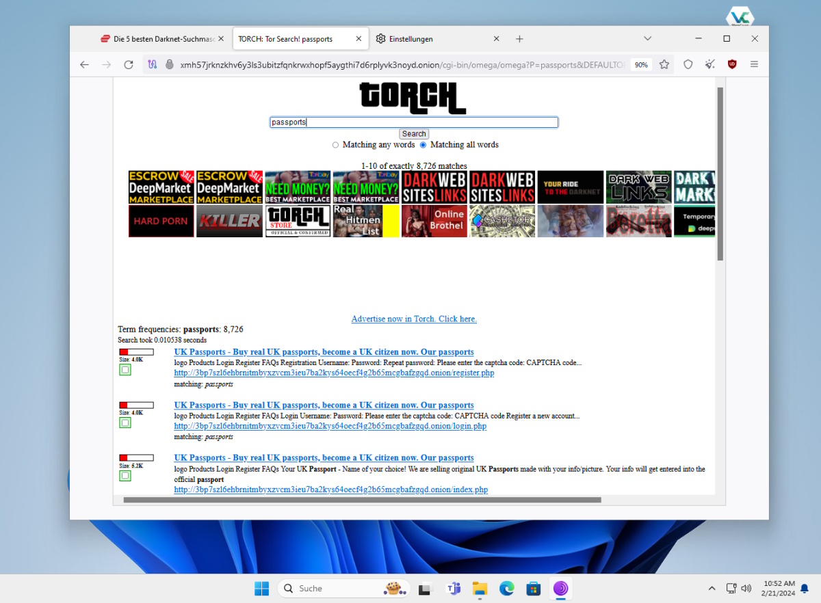Reload the current Torch page
This screenshot has height=603, width=821.
[128, 64]
